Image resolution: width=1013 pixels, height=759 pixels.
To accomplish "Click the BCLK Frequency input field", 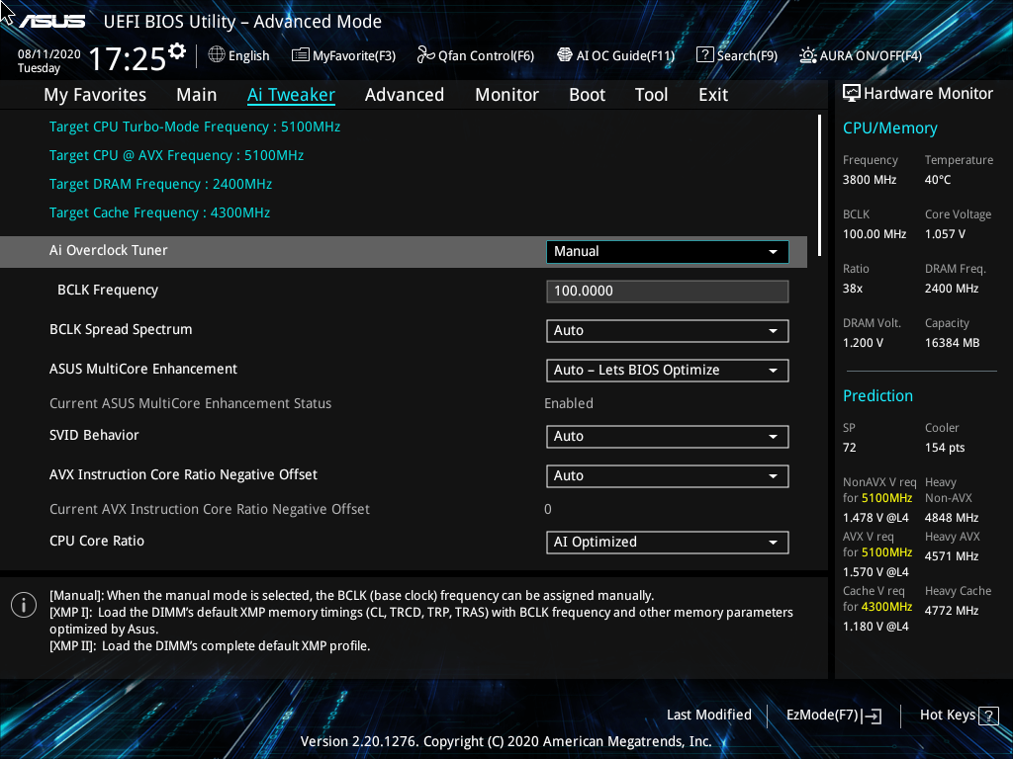I will coord(667,291).
